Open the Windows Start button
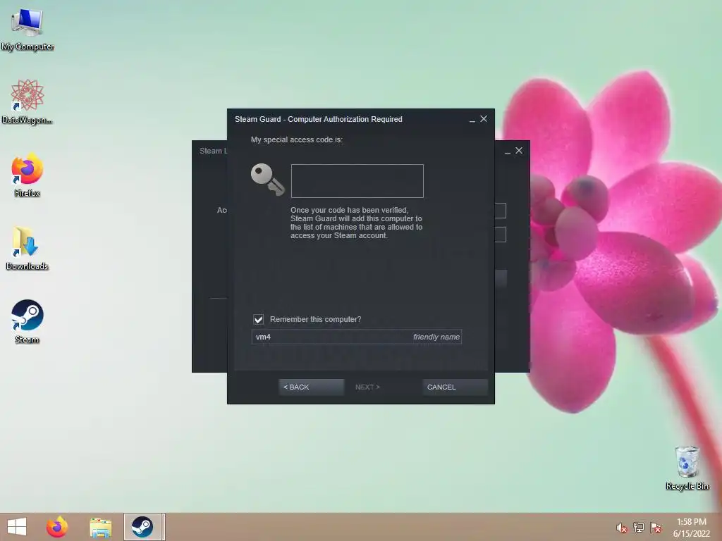The height and width of the screenshot is (541, 722). click(17, 527)
